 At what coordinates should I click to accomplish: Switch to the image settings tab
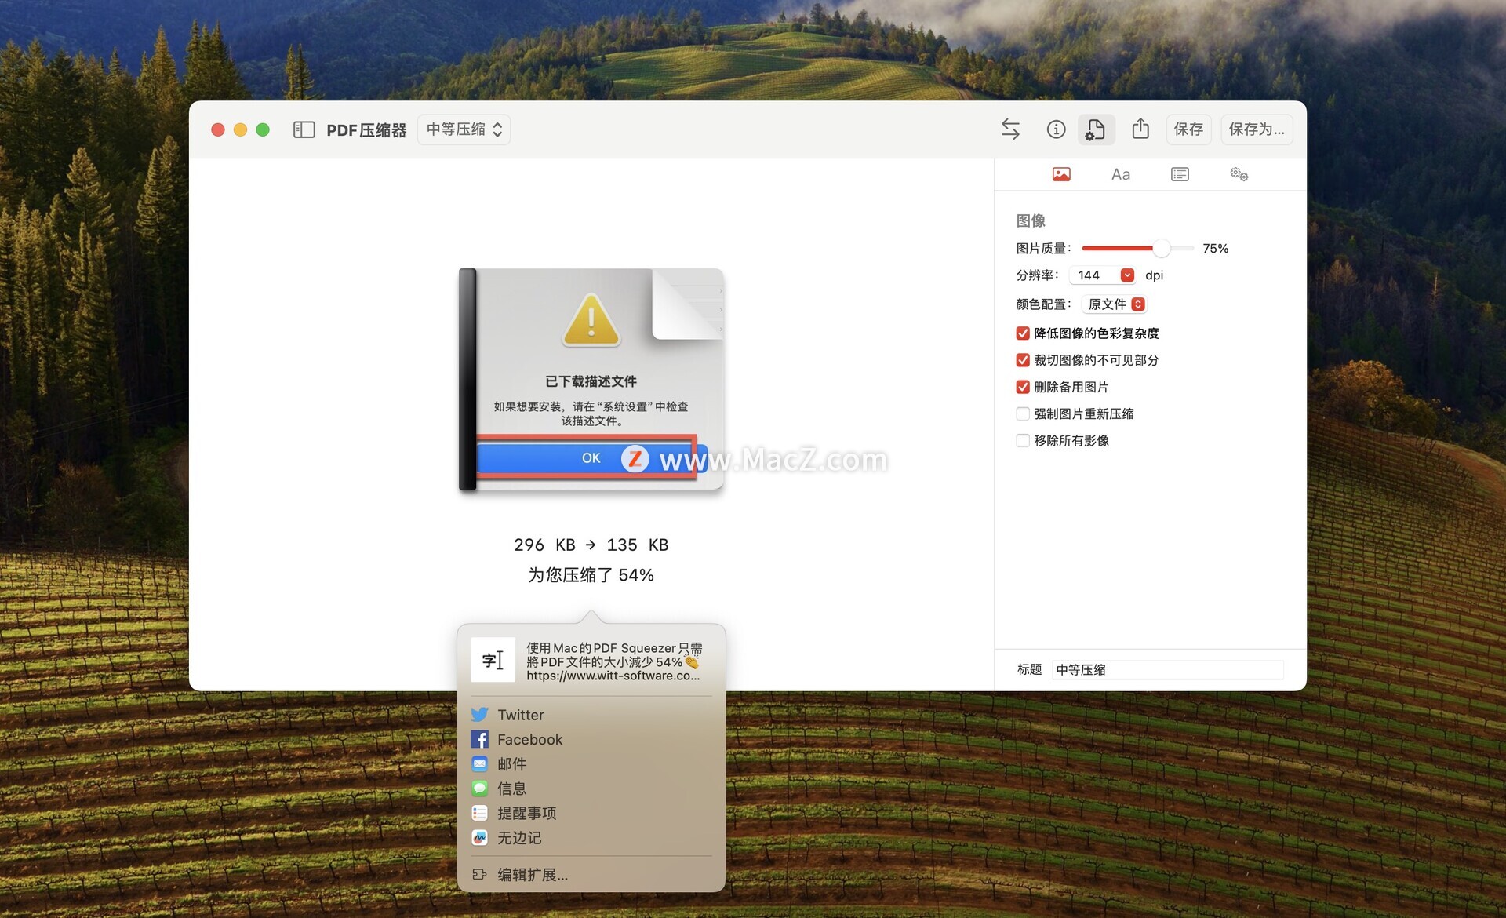point(1061,174)
